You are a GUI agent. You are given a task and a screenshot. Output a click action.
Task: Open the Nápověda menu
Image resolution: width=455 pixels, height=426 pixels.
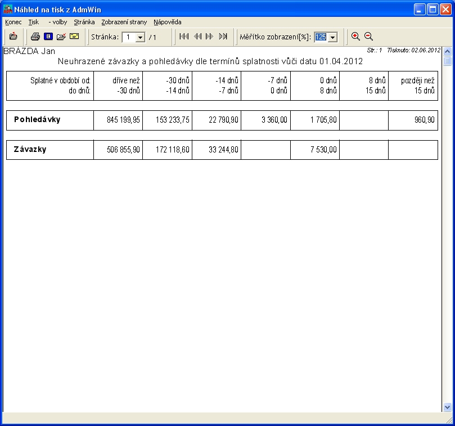[x=168, y=22]
